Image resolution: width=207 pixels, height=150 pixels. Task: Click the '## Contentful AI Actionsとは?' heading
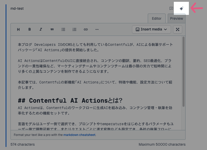(70, 101)
